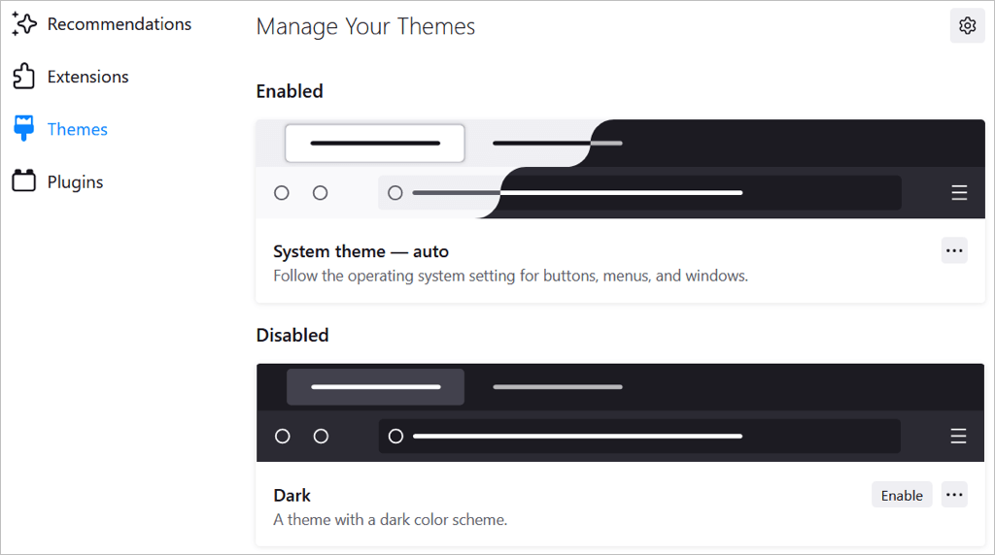The width and height of the screenshot is (995, 555).
Task: Click the Dark theme preview image
Action: [x=620, y=412]
